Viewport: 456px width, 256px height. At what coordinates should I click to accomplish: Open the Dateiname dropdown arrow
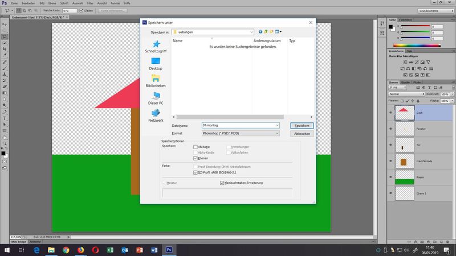(x=277, y=125)
